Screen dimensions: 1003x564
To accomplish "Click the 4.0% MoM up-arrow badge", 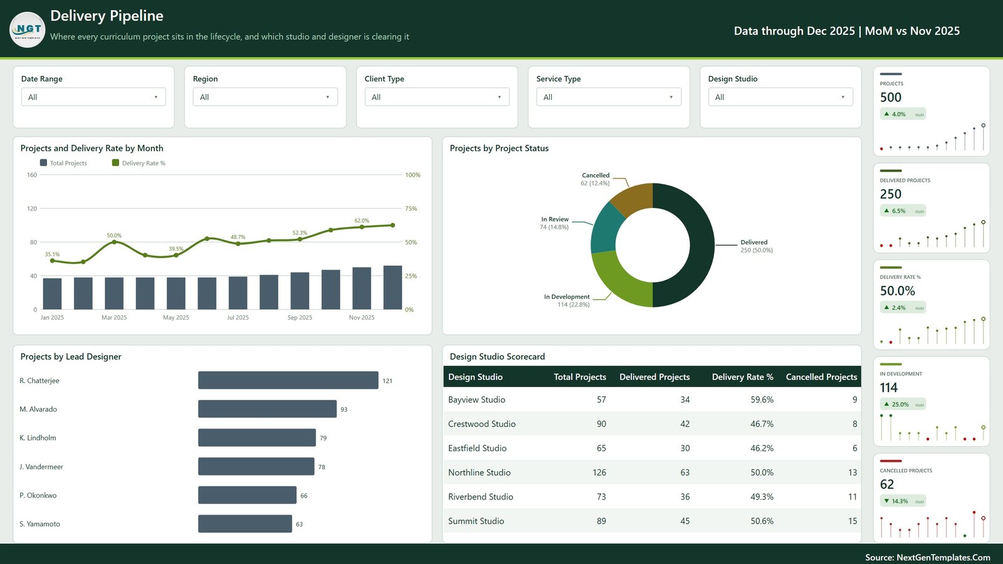I will pyautogui.click(x=903, y=115).
